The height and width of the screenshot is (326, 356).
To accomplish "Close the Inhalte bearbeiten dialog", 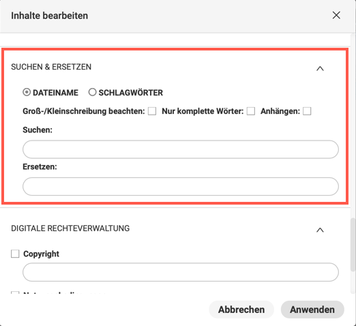I will tap(336, 16).
